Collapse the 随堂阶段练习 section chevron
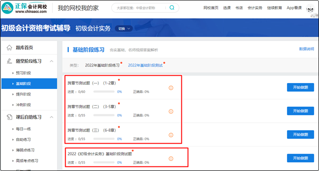 [x=51, y=61]
